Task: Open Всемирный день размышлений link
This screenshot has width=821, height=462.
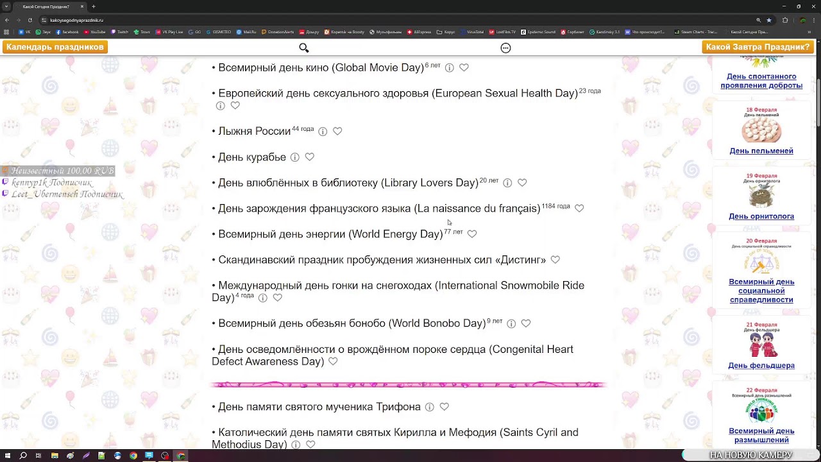Action: pyautogui.click(x=761, y=435)
